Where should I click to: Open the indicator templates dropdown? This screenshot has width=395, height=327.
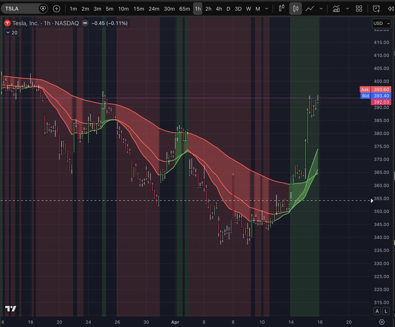pos(347,9)
